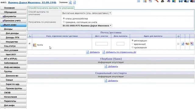Tick the checkbox in почта row
Image resolution: width=195 pixels, height=109 pixels.
pyautogui.click(x=178, y=44)
